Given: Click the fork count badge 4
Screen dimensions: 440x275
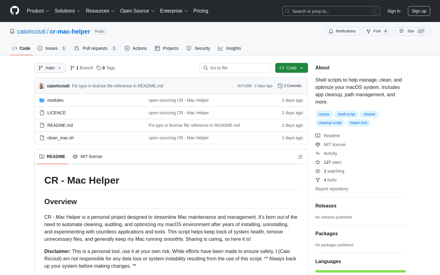Looking at the screenshot, I should click(x=386, y=31).
